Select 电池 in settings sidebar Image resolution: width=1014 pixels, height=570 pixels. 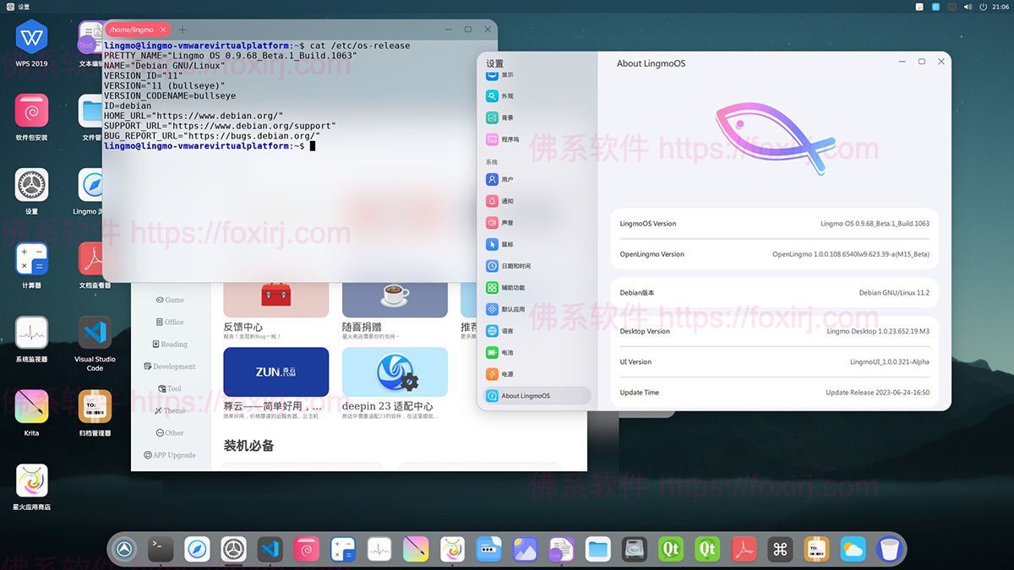[507, 352]
